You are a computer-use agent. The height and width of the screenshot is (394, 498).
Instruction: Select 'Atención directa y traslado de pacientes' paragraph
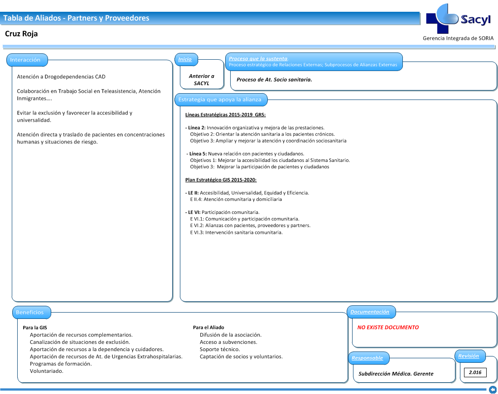(x=91, y=138)
